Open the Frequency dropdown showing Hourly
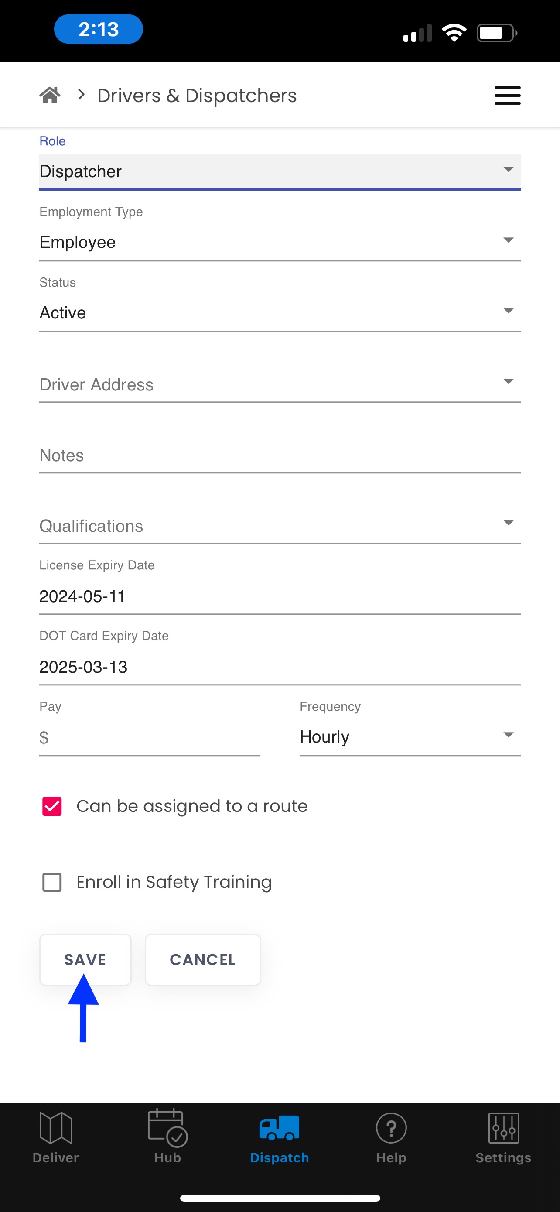Viewport: 560px width, 1212px height. [x=410, y=737]
